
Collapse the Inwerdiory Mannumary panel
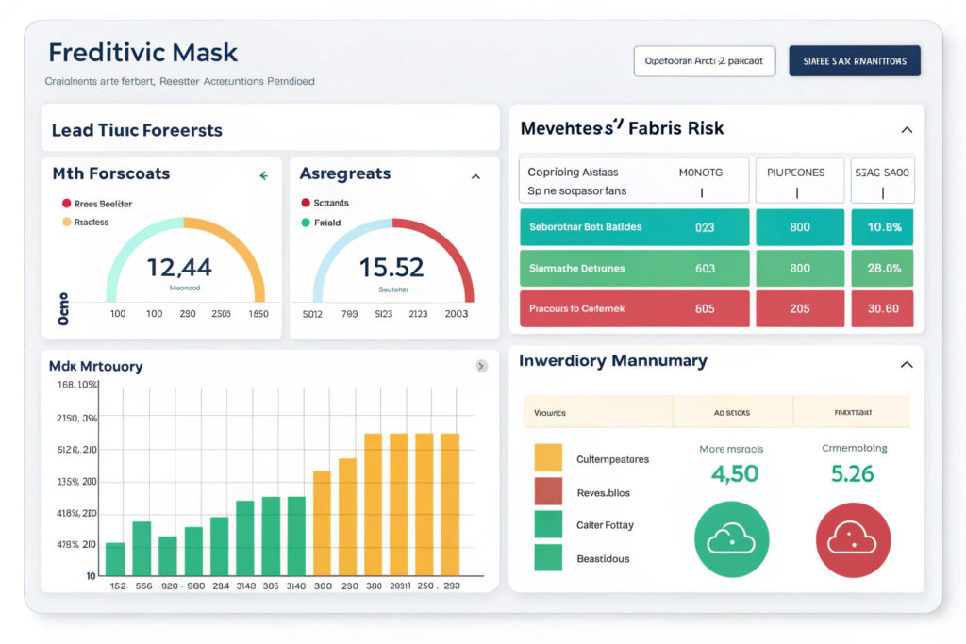[x=907, y=364]
